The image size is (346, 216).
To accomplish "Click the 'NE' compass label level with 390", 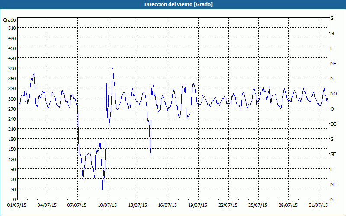I will coord(333,64).
